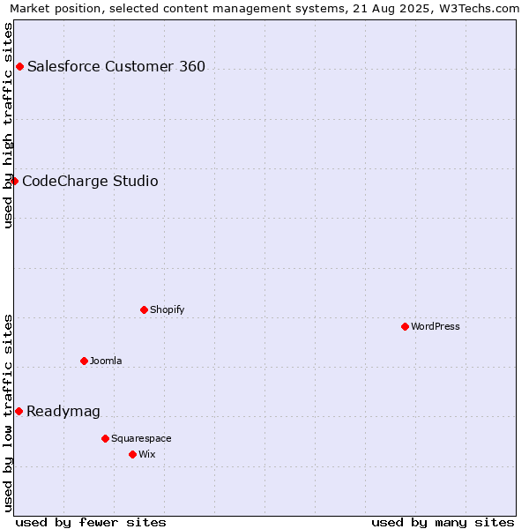Click the 'Salesforce Customer 360' label
Viewport: 529px width, 529px height.
[116, 66]
